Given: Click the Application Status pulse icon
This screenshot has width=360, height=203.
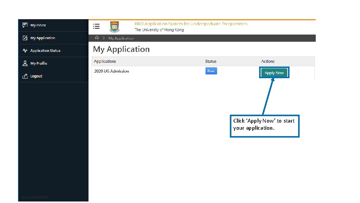Looking at the screenshot, I should click(25, 50).
